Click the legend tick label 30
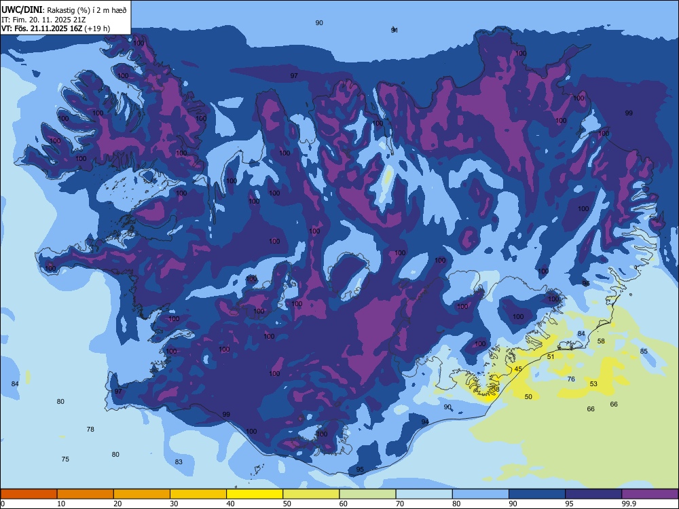This screenshot has width=679, height=509. pyautogui.click(x=174, y=504)
